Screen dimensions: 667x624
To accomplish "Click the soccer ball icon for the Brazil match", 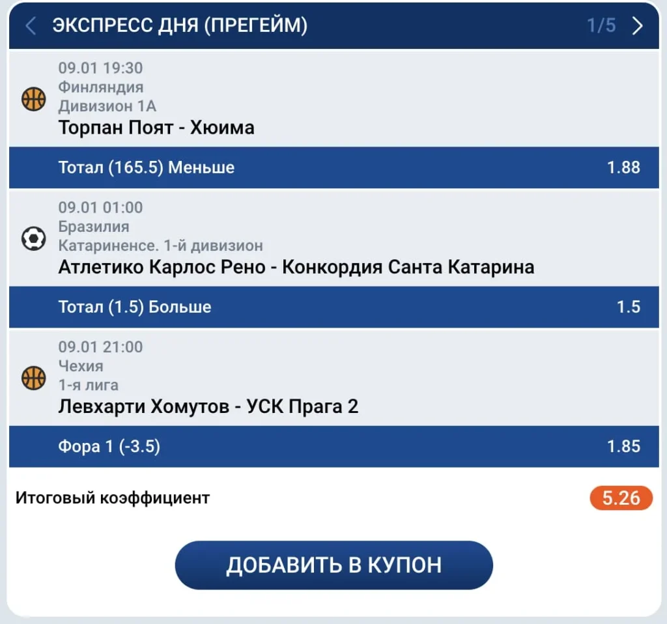I will [33, 238].
